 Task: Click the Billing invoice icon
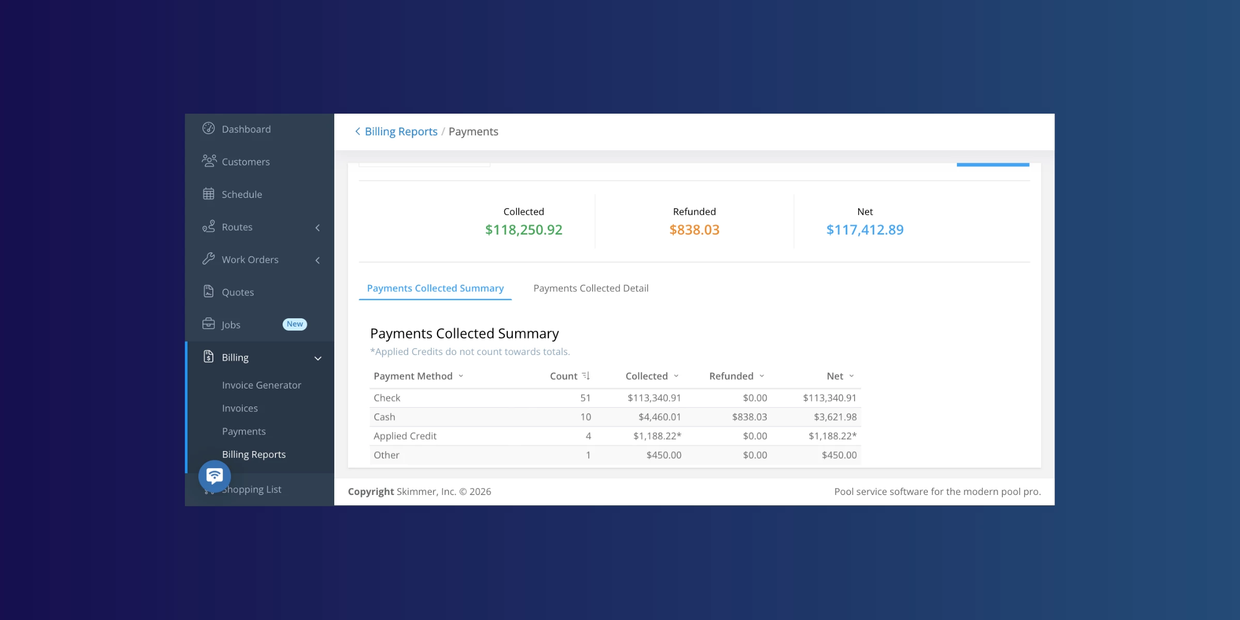point(208,357)
